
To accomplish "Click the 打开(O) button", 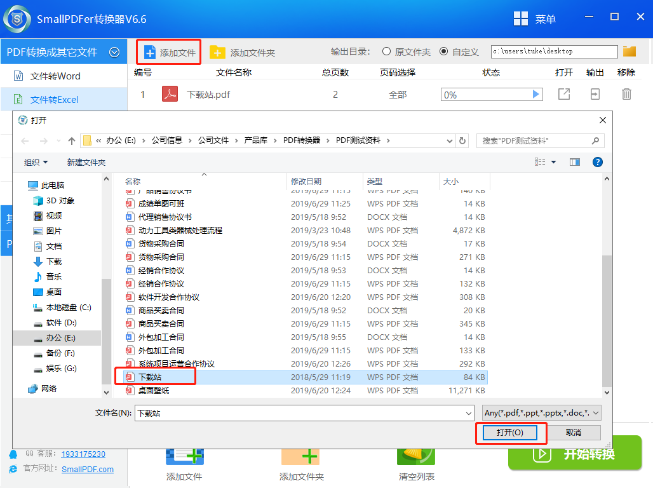I will tap(509, 433).
